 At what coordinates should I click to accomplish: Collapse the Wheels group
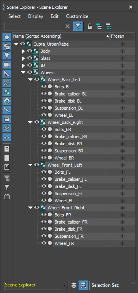[23, 72]
